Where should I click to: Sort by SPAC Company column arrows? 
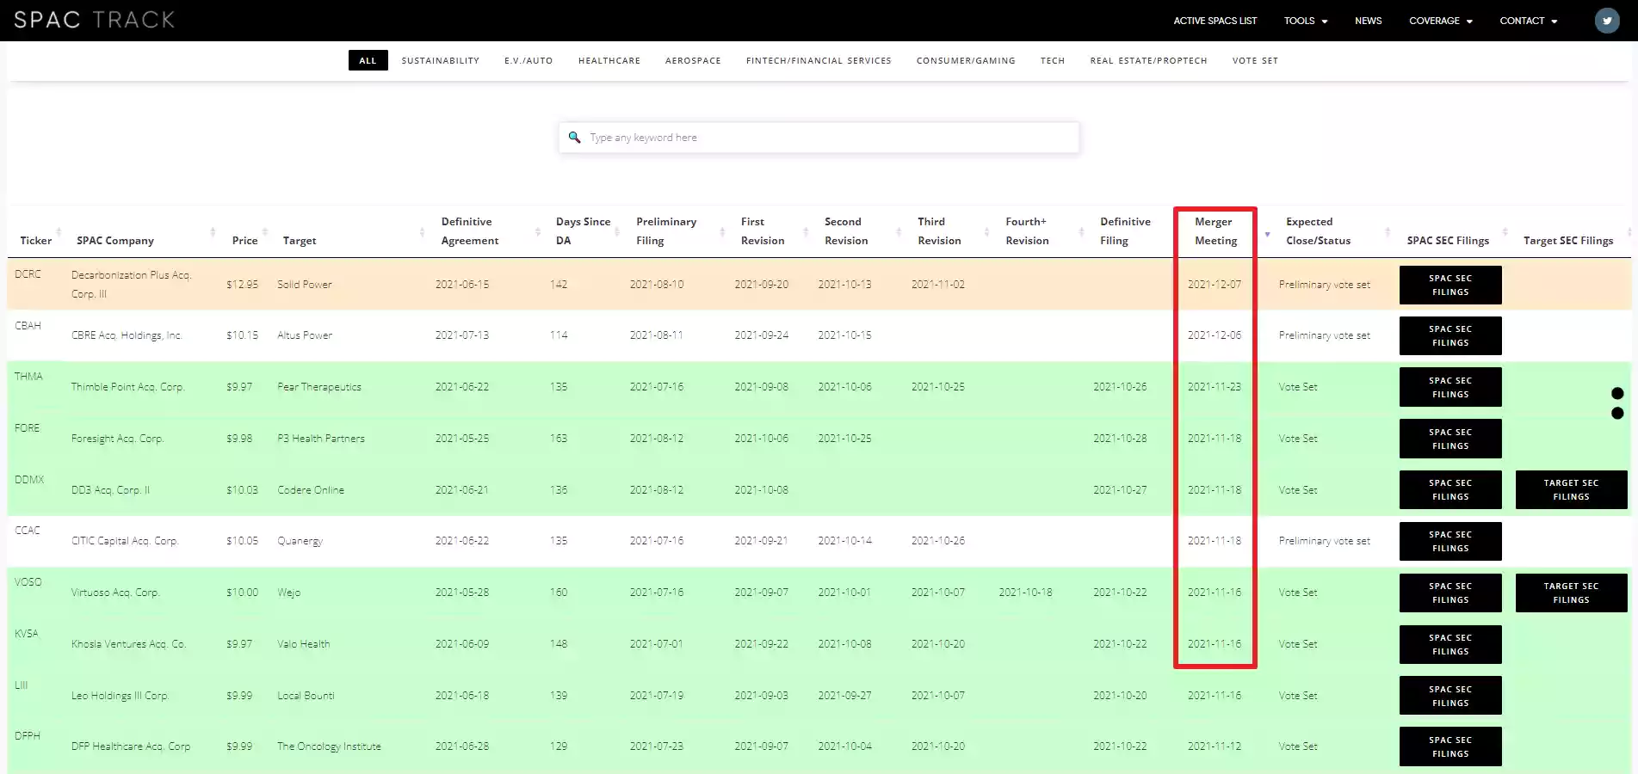coord(213,231)
